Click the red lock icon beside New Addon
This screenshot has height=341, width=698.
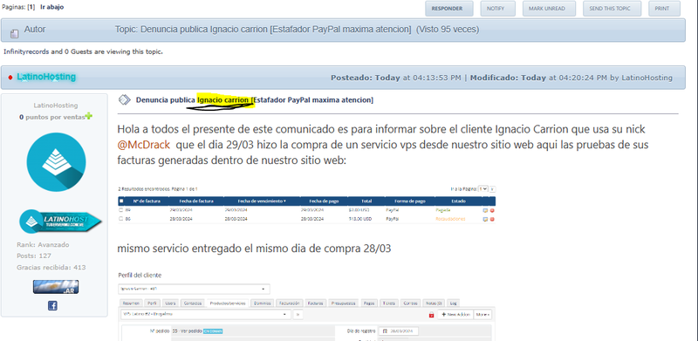431,315
